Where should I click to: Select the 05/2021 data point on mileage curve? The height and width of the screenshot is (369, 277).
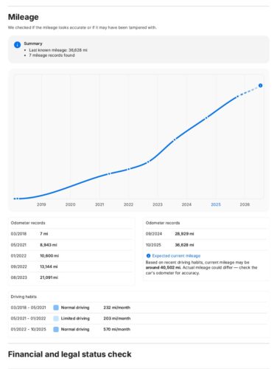click(109, 173)
